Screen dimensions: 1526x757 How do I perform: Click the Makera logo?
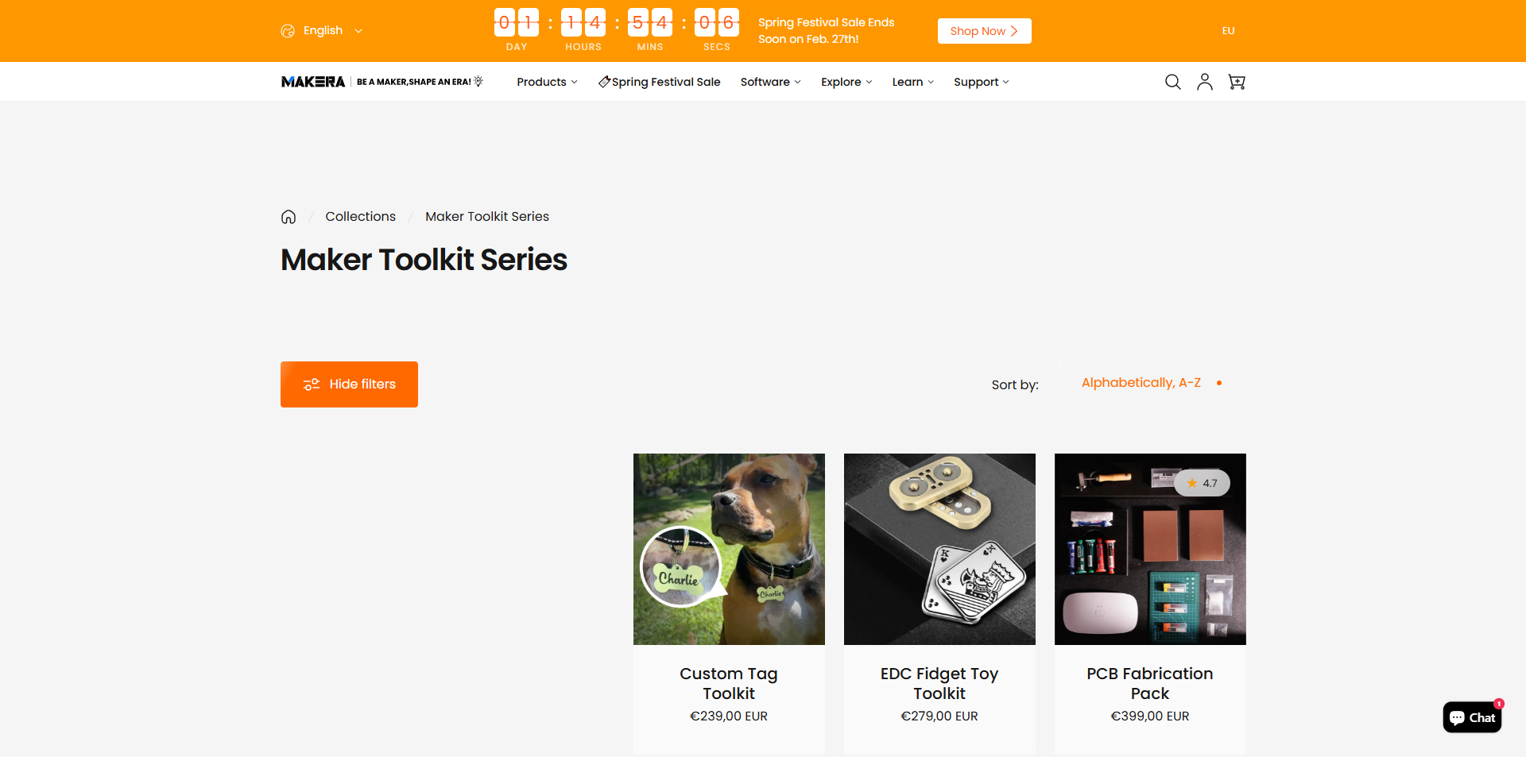(313, 82)
